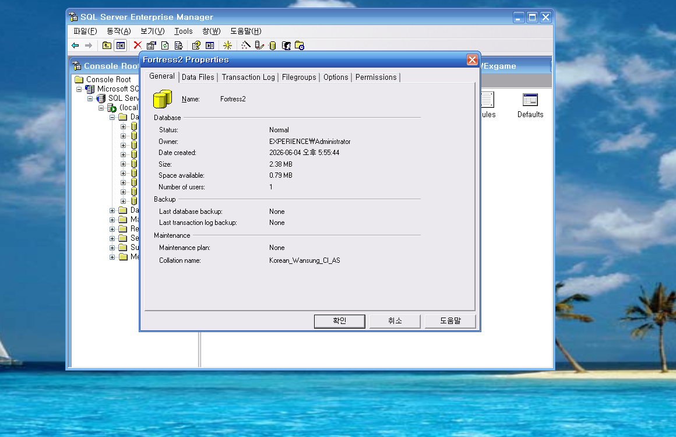The width and height of the screenshot is (676, 437).
Task: Expand the folder node labeled "Me"
Action: 112,258
